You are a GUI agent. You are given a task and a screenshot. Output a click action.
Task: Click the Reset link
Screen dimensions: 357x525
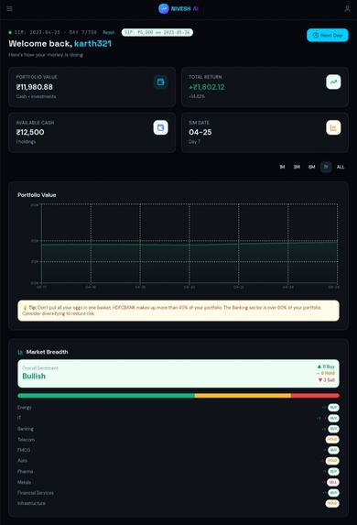(108, 32)
